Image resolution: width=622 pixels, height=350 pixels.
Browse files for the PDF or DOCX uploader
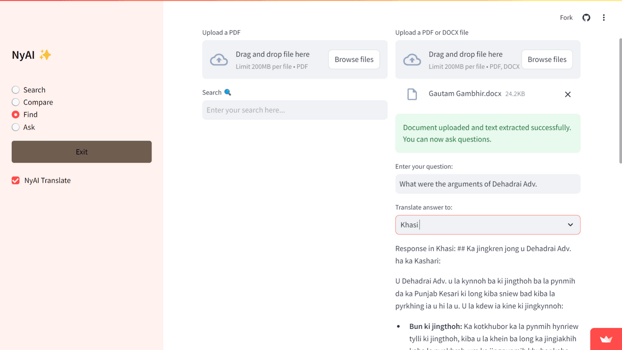547,60
